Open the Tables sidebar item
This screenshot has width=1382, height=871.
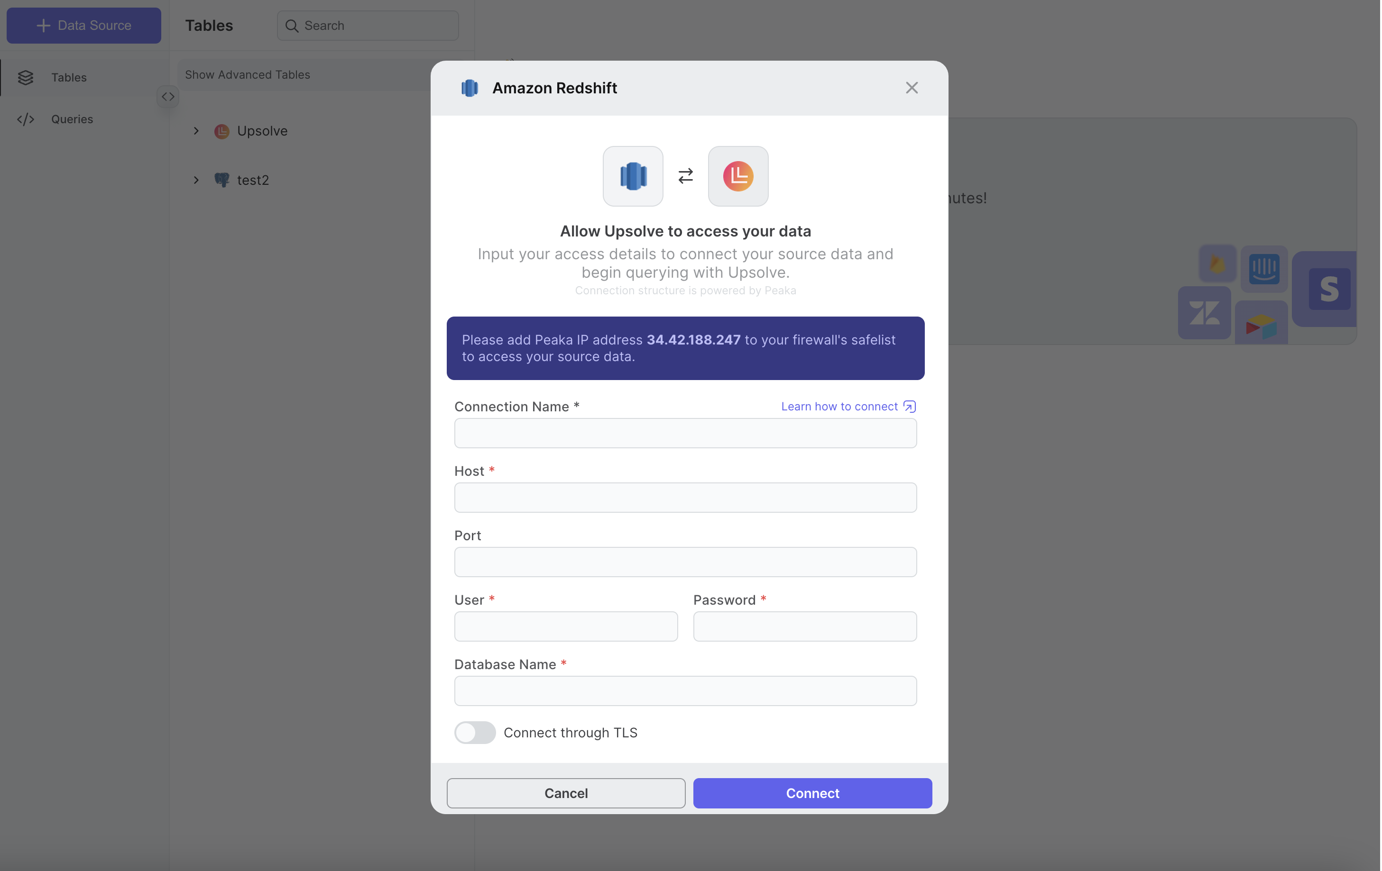click(69, 77)
